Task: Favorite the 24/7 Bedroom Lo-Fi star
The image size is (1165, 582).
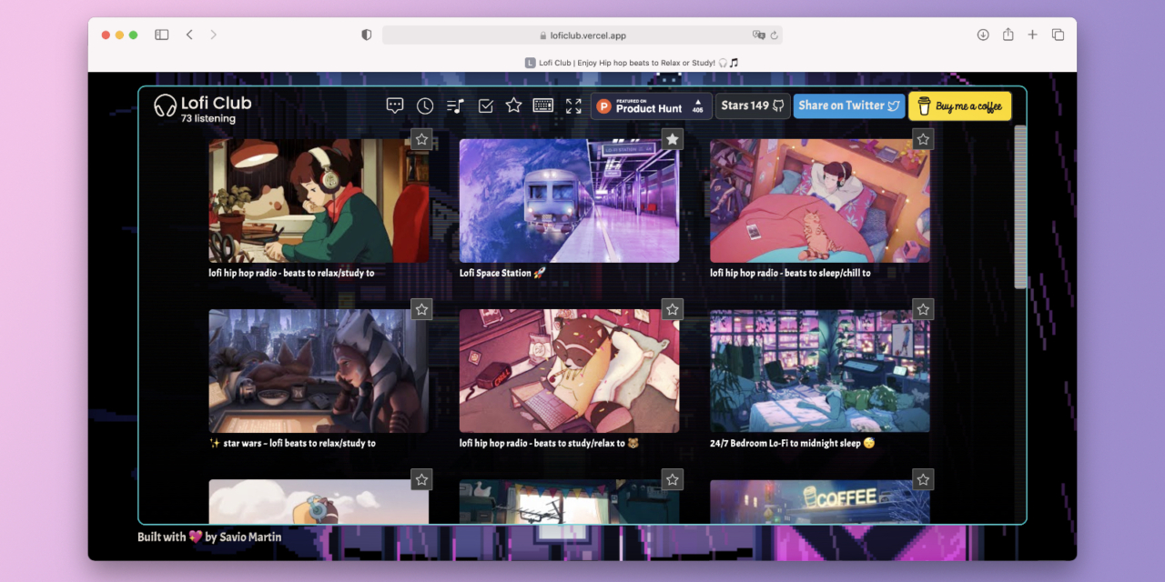Action: click(x=923, y=309)
